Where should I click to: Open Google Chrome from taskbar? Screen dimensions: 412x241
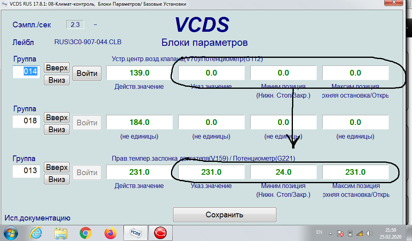(85, 233)
